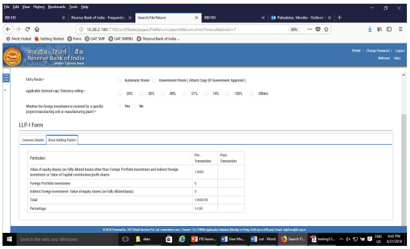Viewport: 410px width, 249px height.
Task: Click the browser Reload page icon
Action: (27, 29)
